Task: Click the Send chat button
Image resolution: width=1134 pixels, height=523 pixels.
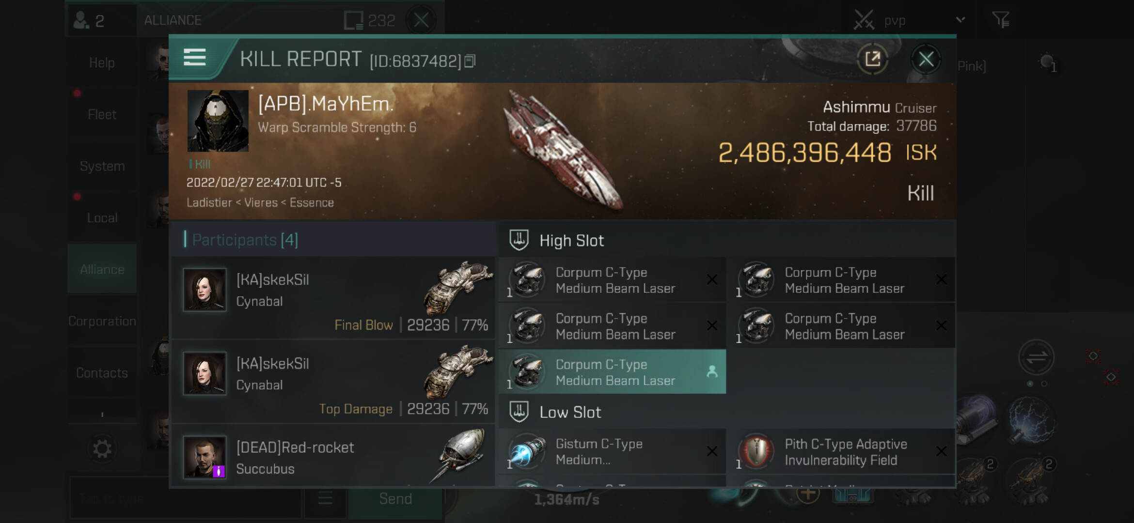Action: [x=395, y=499]
